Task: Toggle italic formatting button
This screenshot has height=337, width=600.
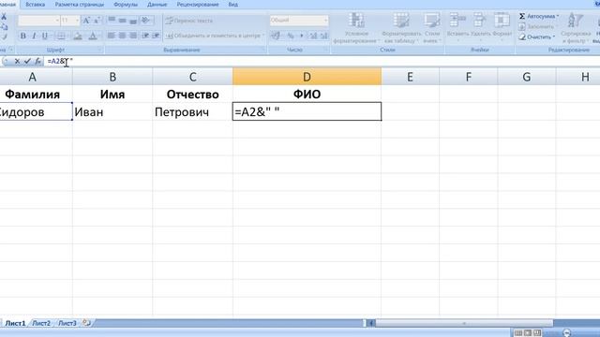Action: click(x=34, y=36)
